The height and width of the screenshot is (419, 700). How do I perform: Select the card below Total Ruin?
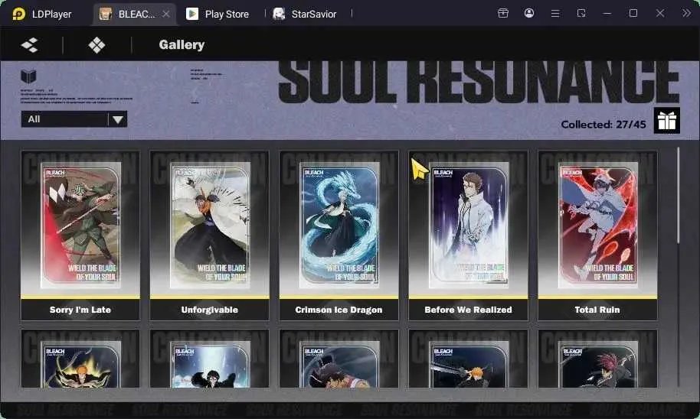pyautogui.click(x=597, y=359)
